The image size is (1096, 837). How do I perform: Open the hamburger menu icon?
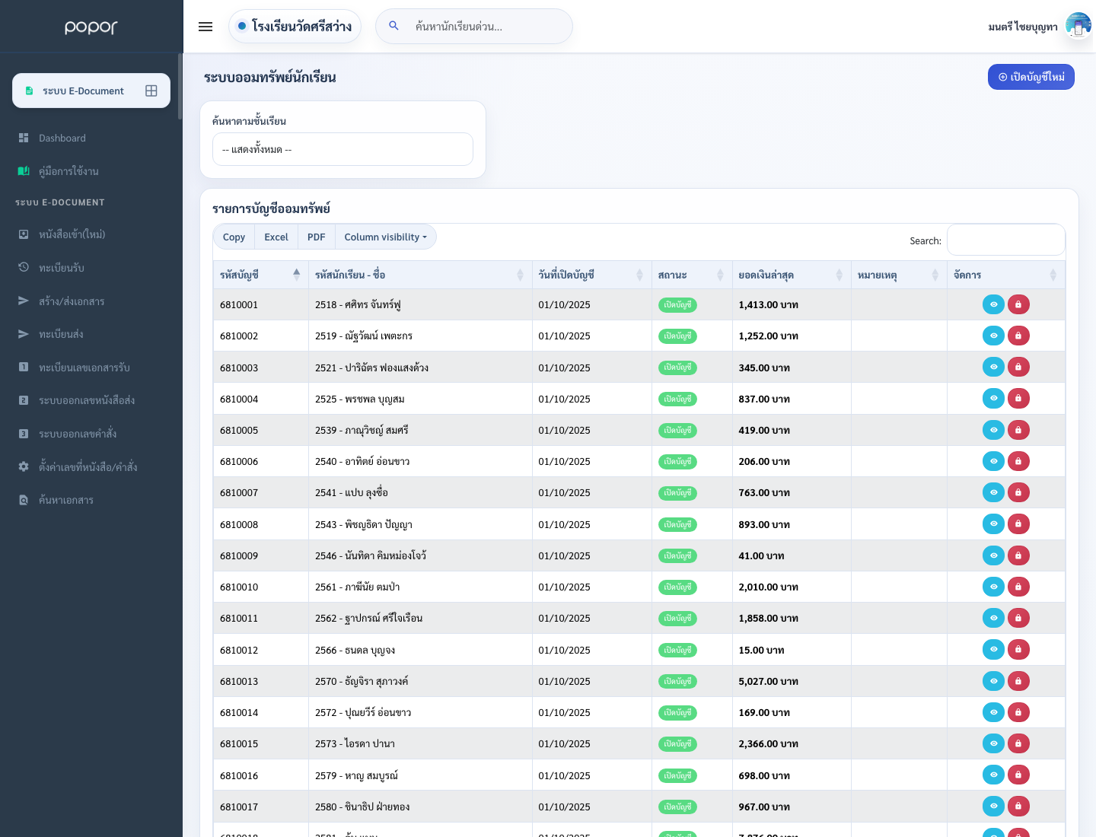(205, 27)
